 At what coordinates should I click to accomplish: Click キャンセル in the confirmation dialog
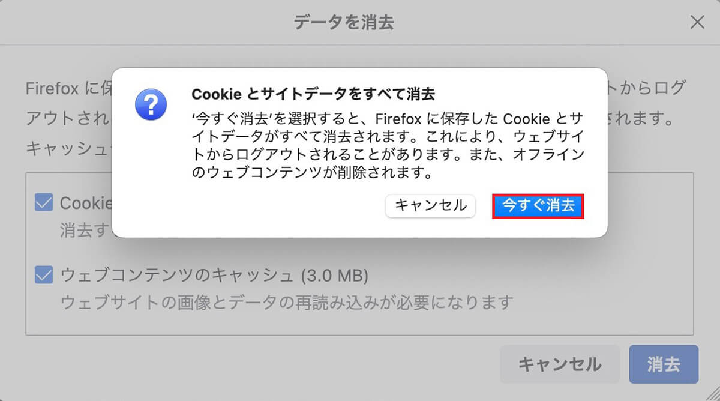pyautogui.click(x=430, y=205)
